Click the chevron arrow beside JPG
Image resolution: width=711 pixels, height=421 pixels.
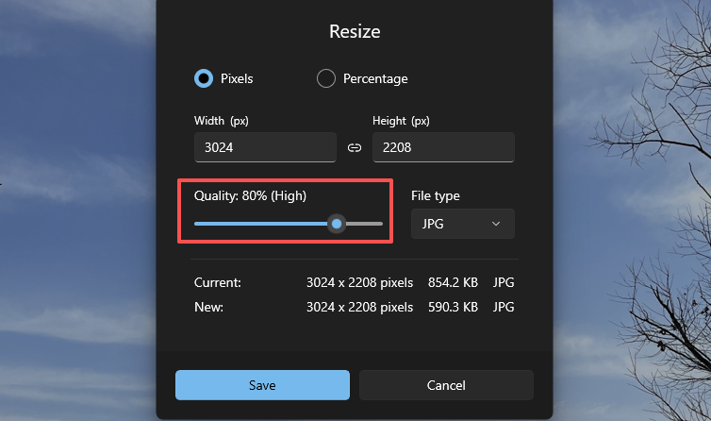497,224
